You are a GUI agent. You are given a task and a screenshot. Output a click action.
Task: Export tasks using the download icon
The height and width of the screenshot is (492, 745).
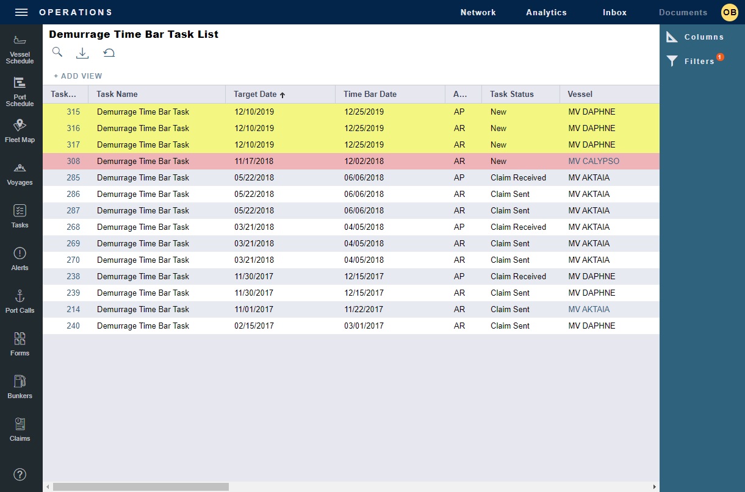(x=82, y=52)
